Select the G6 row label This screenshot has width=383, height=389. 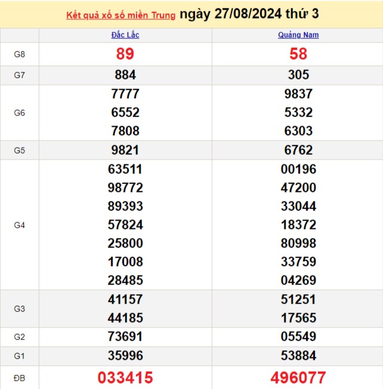click(19, 113)
